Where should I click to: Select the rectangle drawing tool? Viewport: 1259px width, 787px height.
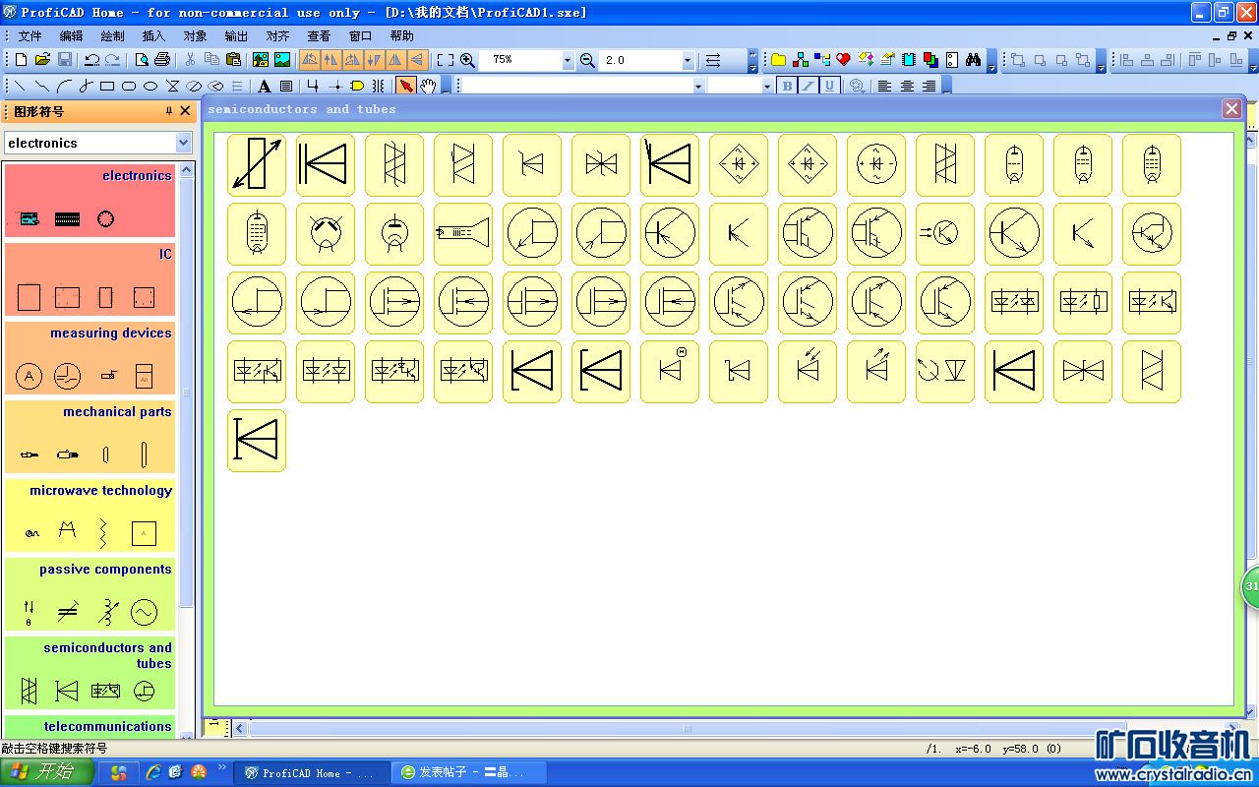point(107,86)
